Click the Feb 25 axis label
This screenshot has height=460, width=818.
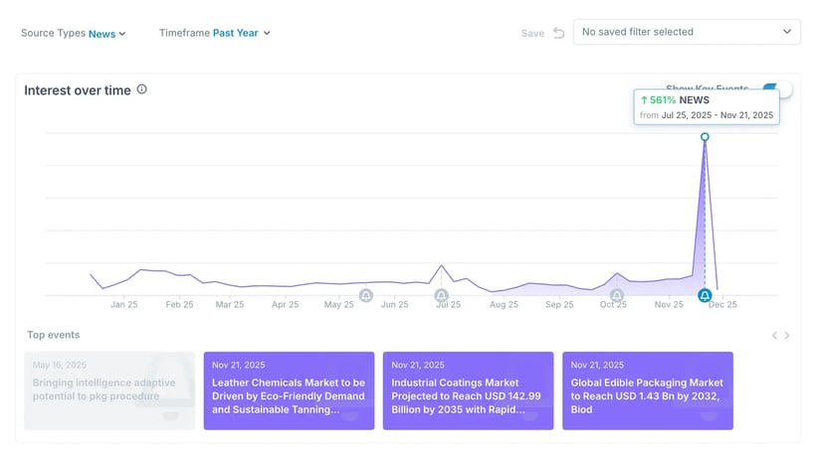pos(179,305)
